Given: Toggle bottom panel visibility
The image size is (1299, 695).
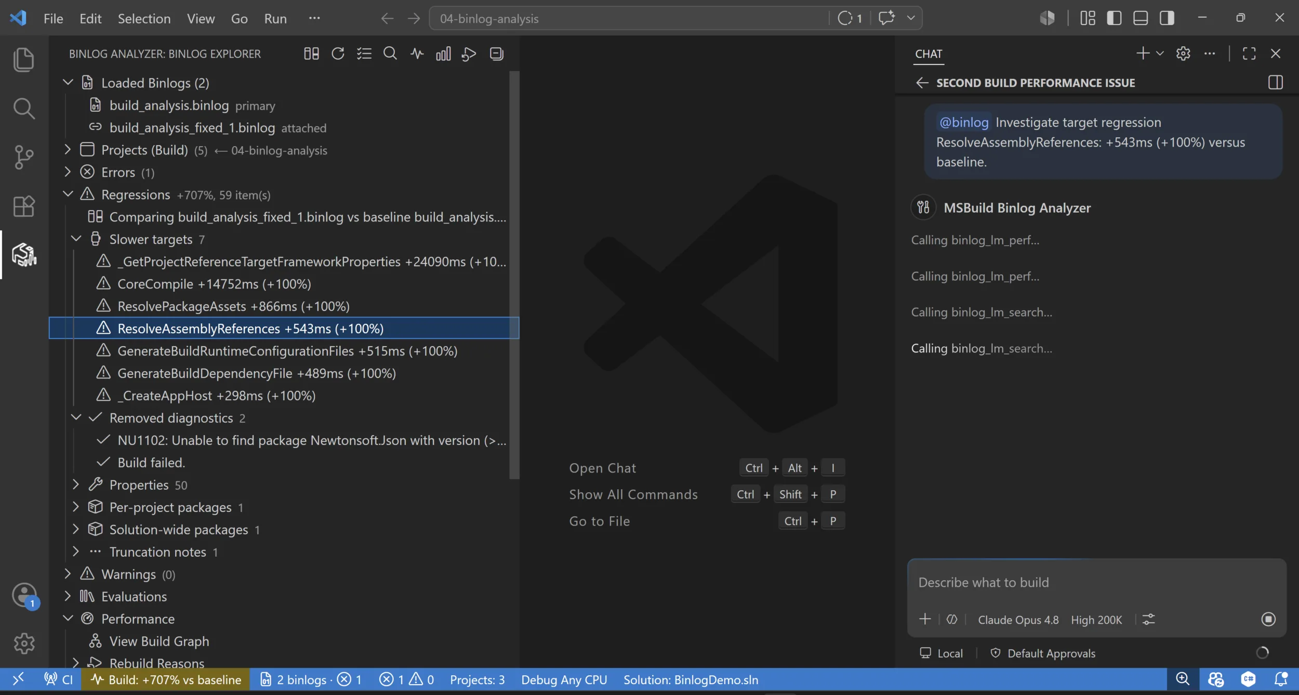Looking at the screenshot, I should (x=1141, y=18).
